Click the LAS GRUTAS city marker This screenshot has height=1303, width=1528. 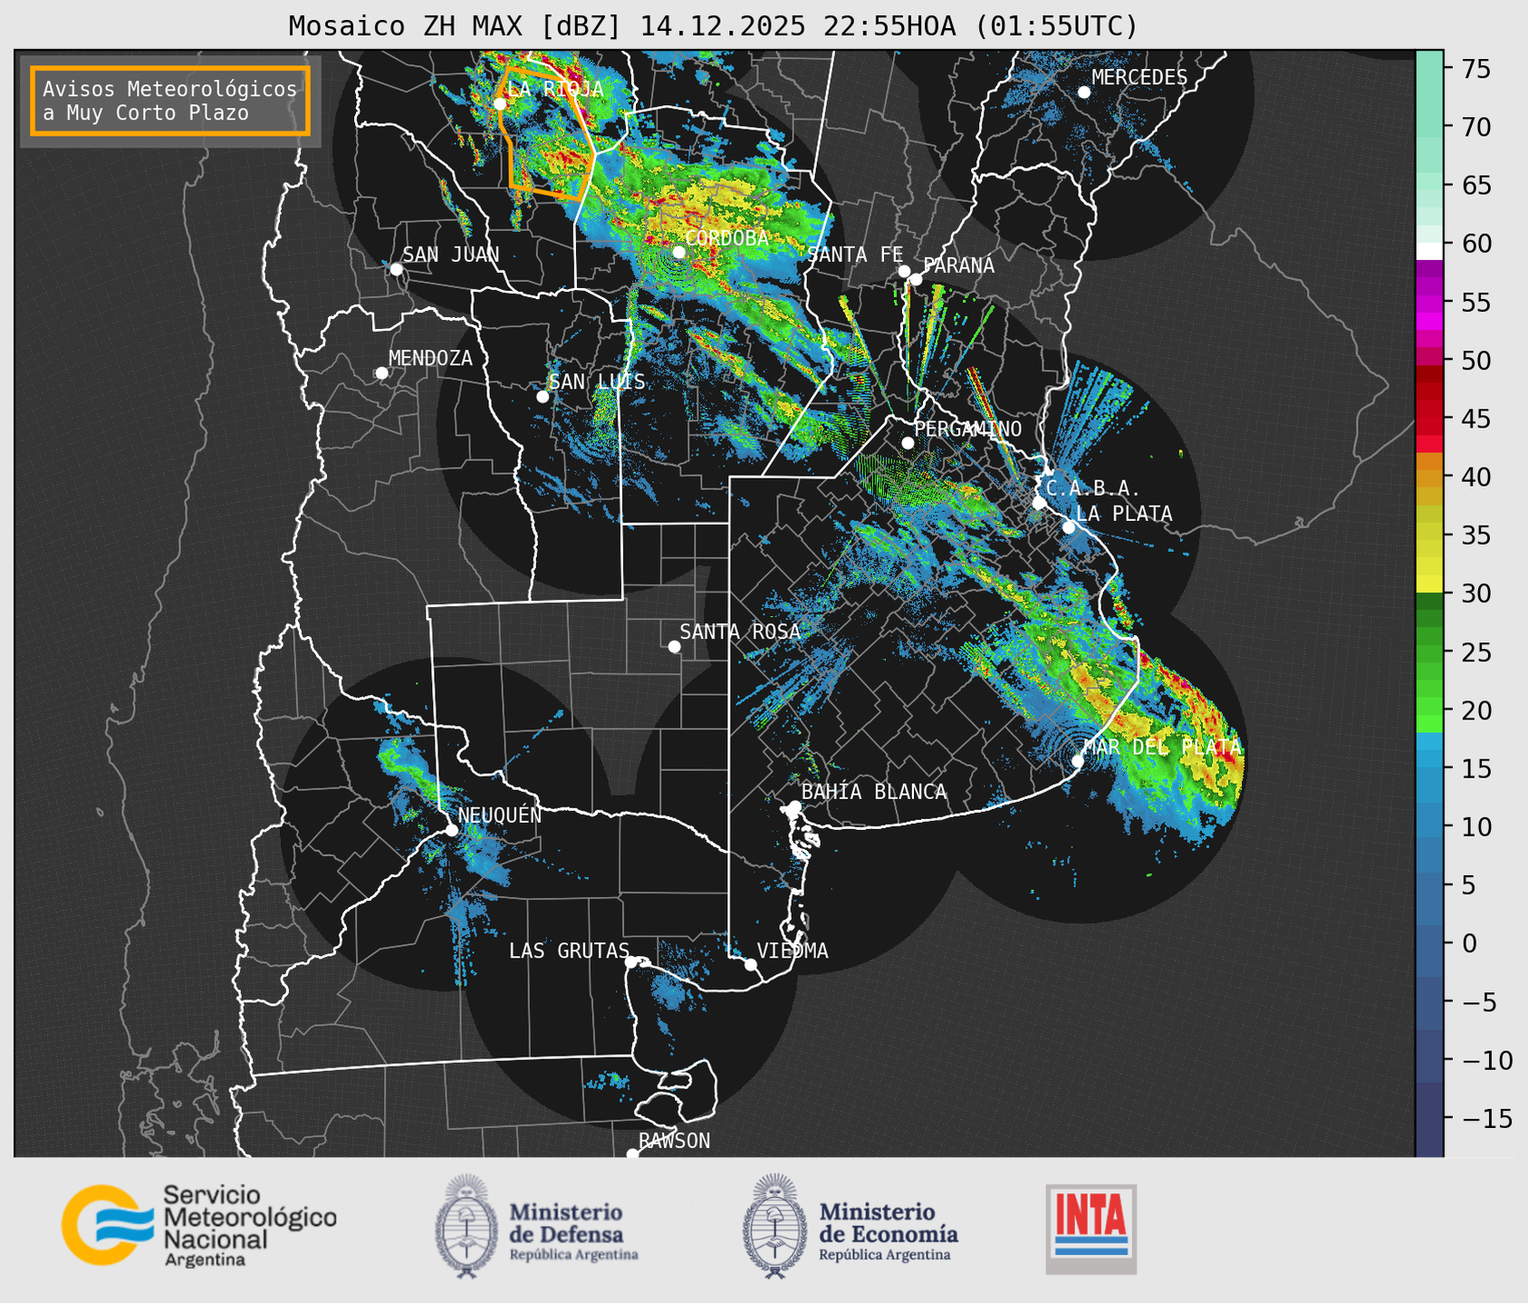click(631, 962)
